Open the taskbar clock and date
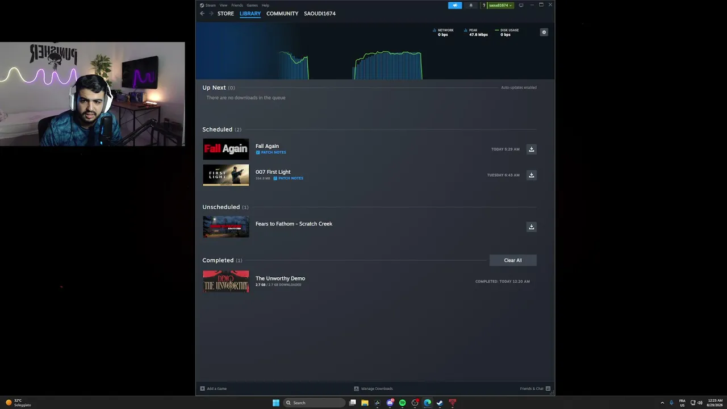The width and height of the screenshot is (727, 409). pyautogui.click(x=715, y=403)
